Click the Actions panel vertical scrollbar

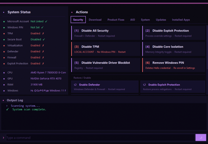207,48
